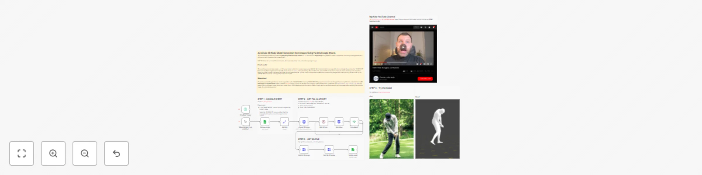Click the channel avatar in YouTube image
702x175 pixels.
376,78
